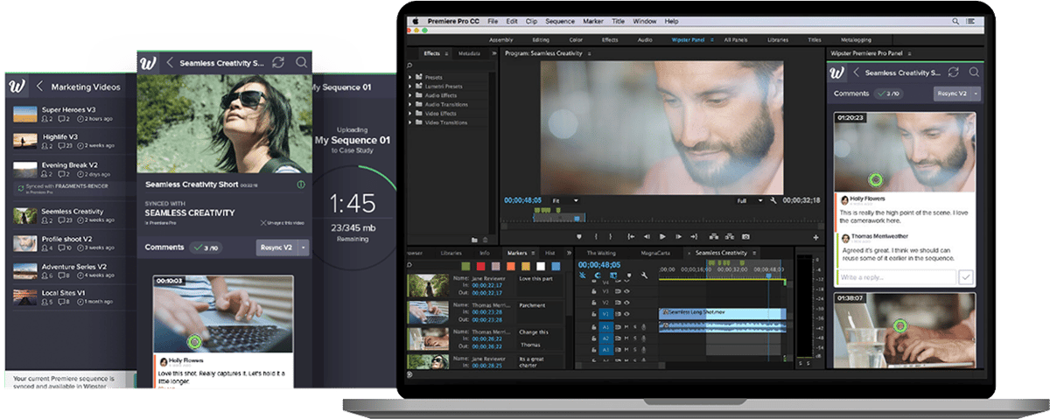Viewport: 1050px width, 419px height.
Task: Mute audio track A1
Action: point(626,327)
